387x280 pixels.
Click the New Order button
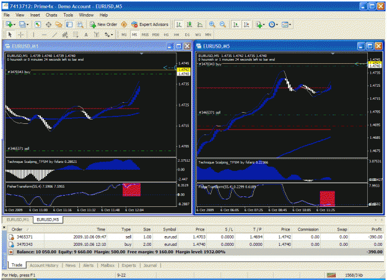(x=103, y=24)
